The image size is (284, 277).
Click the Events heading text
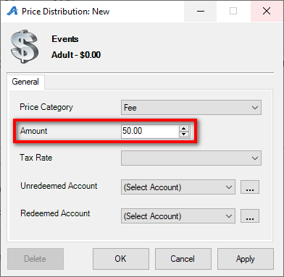click(65, 39)
